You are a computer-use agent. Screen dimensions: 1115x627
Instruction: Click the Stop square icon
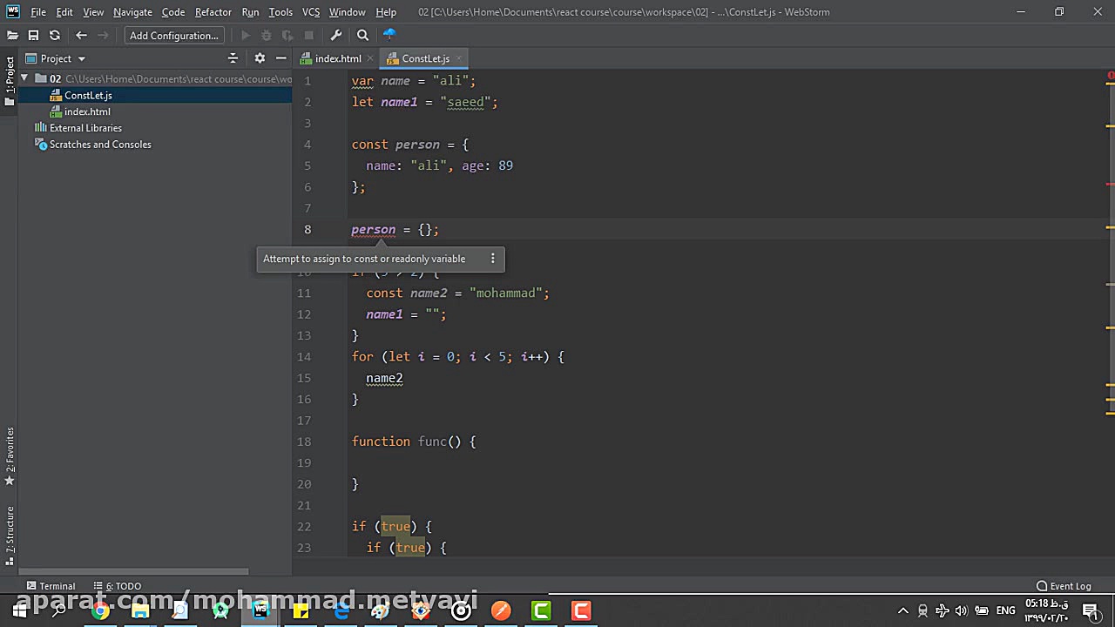308,35
